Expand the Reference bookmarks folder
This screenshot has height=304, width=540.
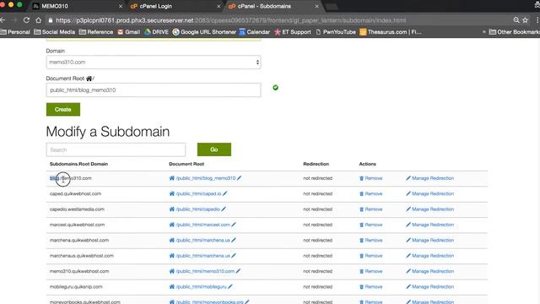(x=96, y=32)
